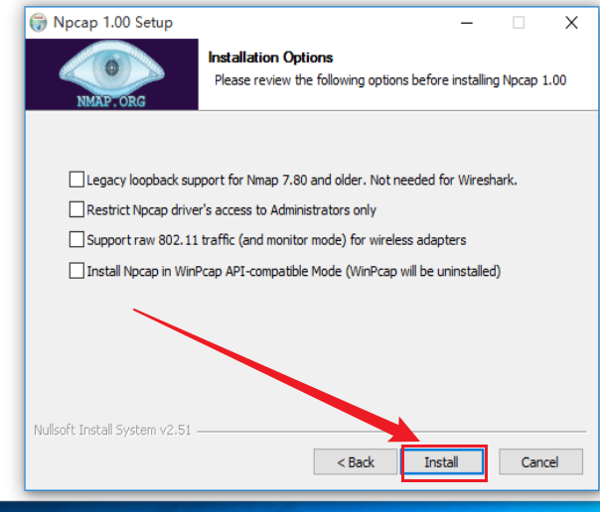Click the 'Installation Options' heading
600x512 pixels.
point(270,58)
